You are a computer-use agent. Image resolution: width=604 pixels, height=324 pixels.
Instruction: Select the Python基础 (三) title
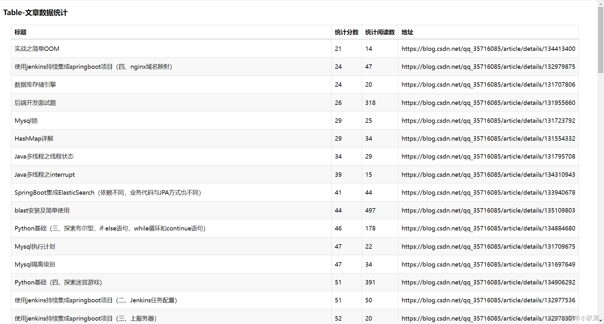pos(110,228)
